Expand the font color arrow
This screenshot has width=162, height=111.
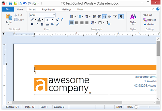point(43,20)
